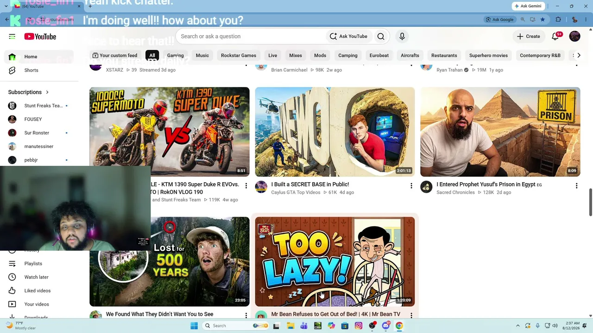Open the FOUSEY subscription
This screenshot has width=593, height=333.
(x=38, y=119)
